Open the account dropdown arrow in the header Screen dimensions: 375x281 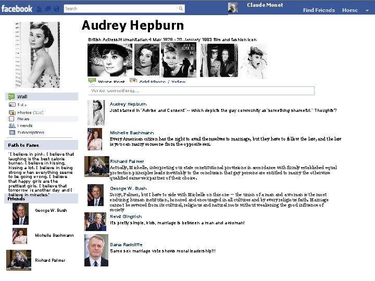(367, 10)
